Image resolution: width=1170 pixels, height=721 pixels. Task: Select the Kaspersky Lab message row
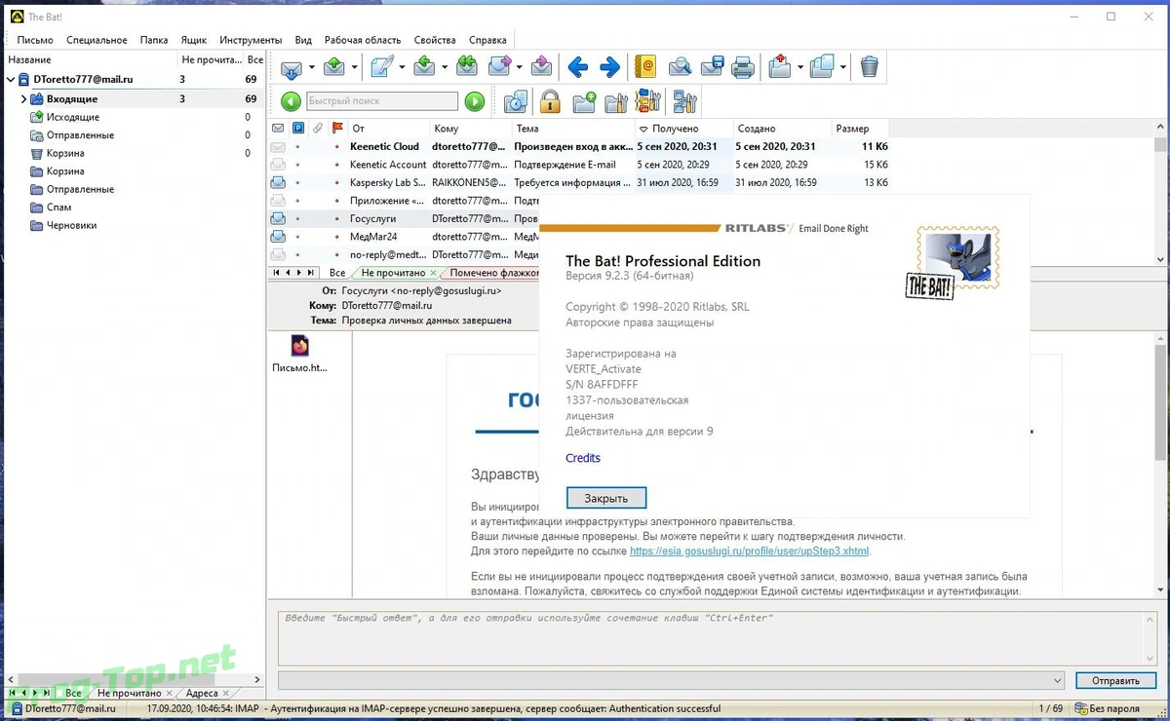tap(579, 183)
